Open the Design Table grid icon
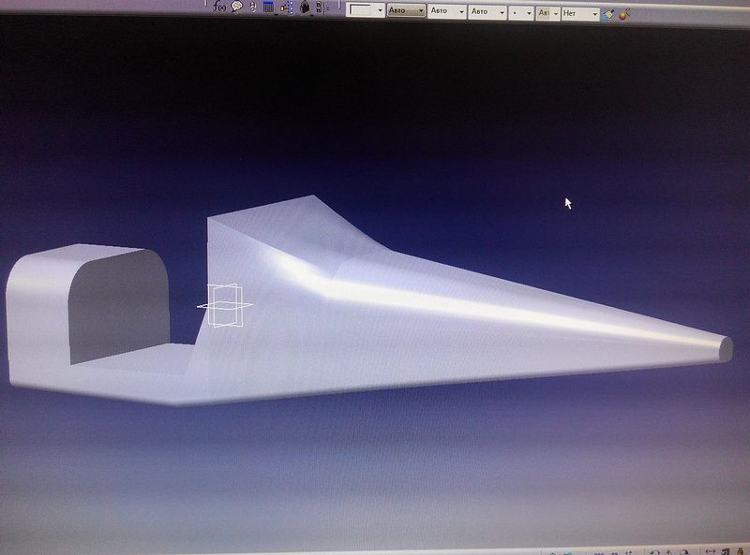750x555 pixels. point(268,7)
